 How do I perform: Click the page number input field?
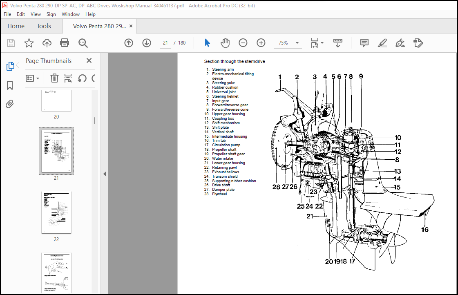[165, 43]
